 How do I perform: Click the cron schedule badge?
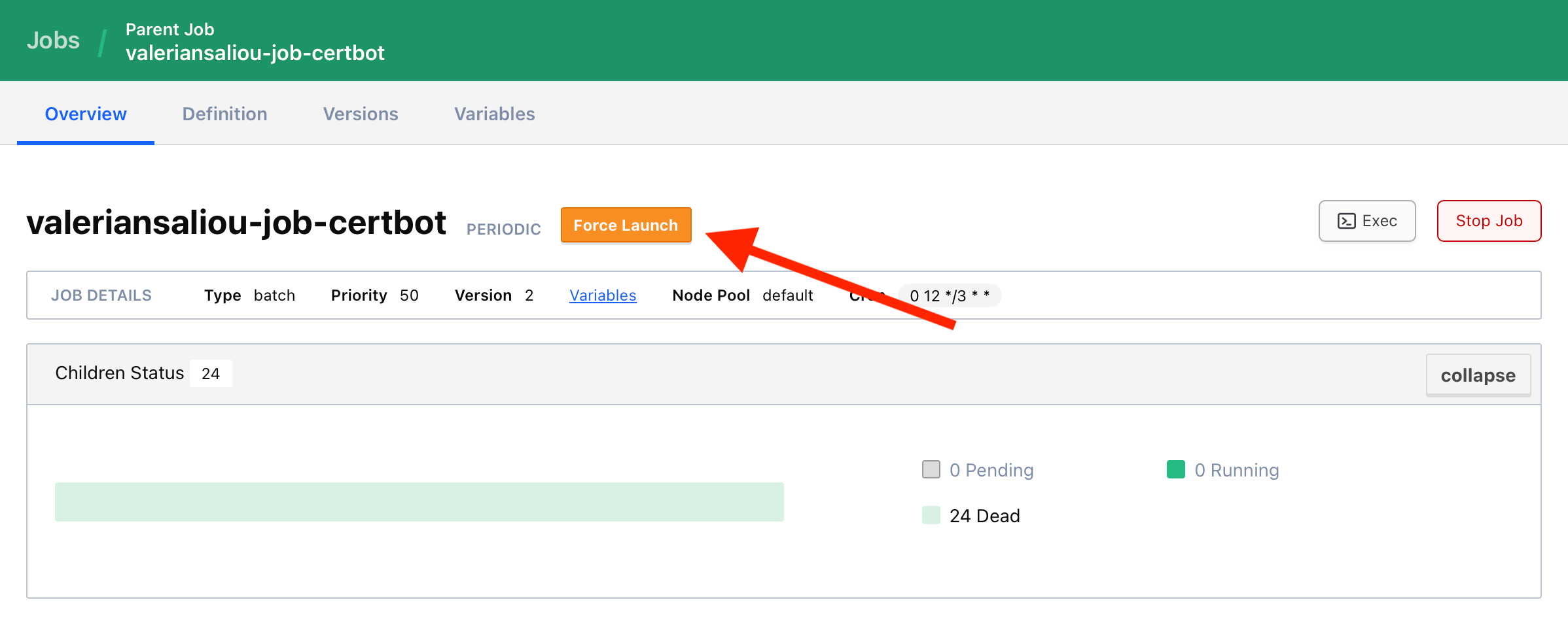(x=948, y=295)
